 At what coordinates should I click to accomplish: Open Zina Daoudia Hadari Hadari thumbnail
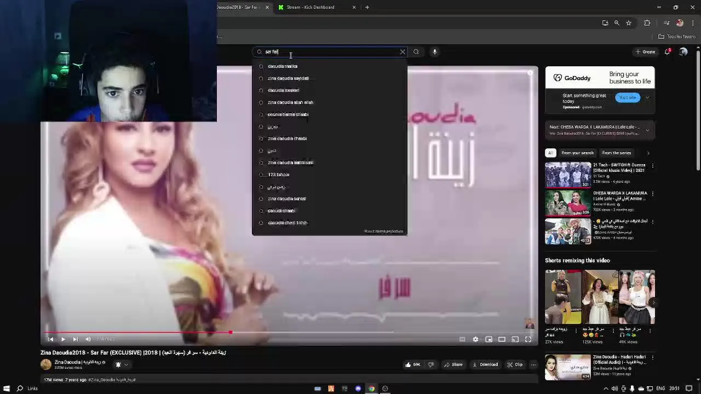pos(568,367)
